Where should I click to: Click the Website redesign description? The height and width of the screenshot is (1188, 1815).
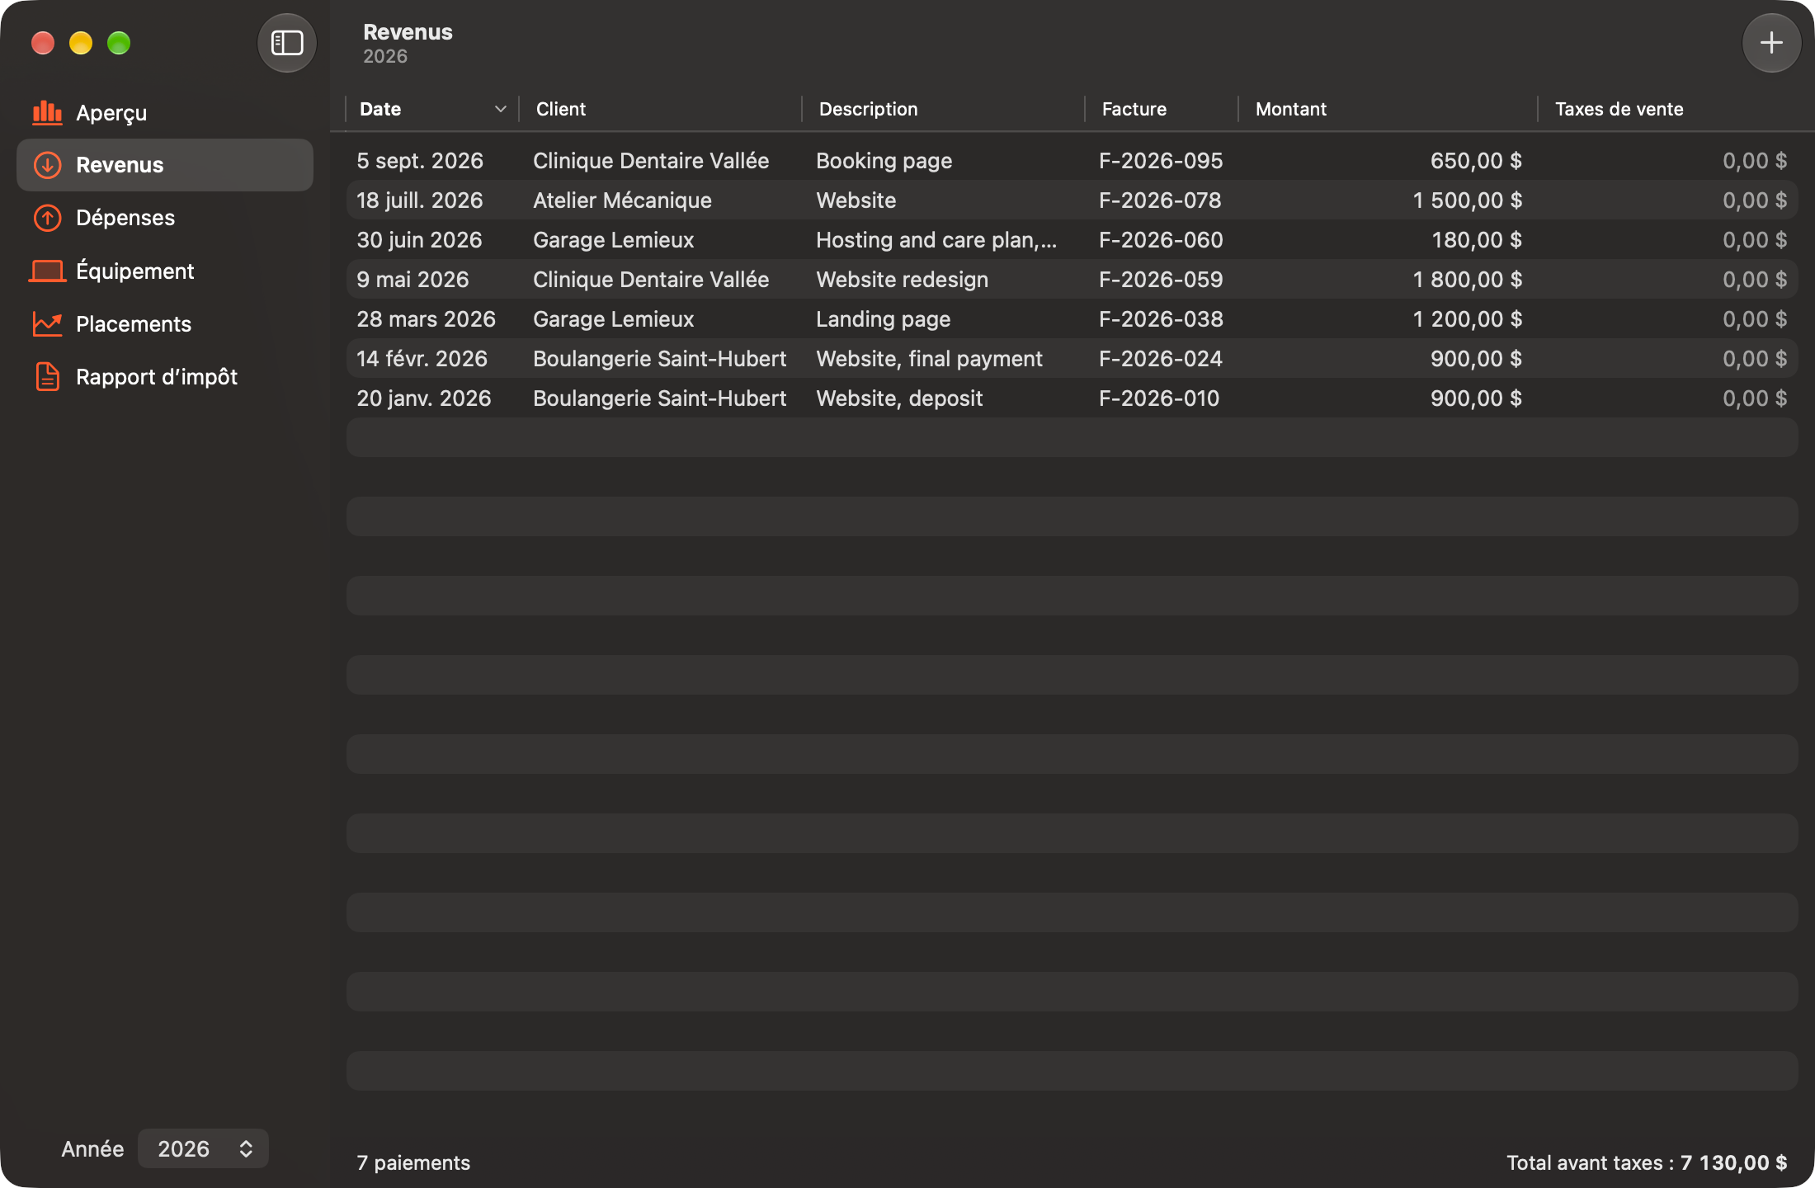point(902,280)
